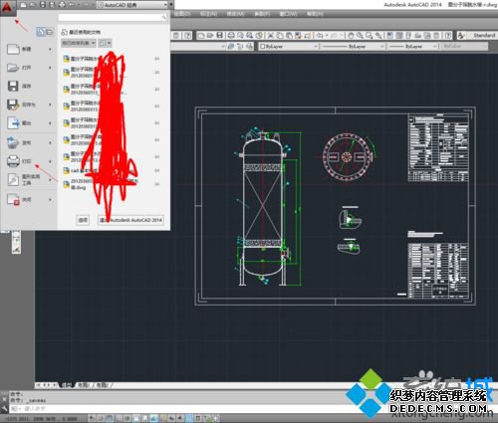Click the Plot printer icon in standard toolbar
Viewport: 498px width, 423px height.
pyautogui.click(x=231, y=36)
